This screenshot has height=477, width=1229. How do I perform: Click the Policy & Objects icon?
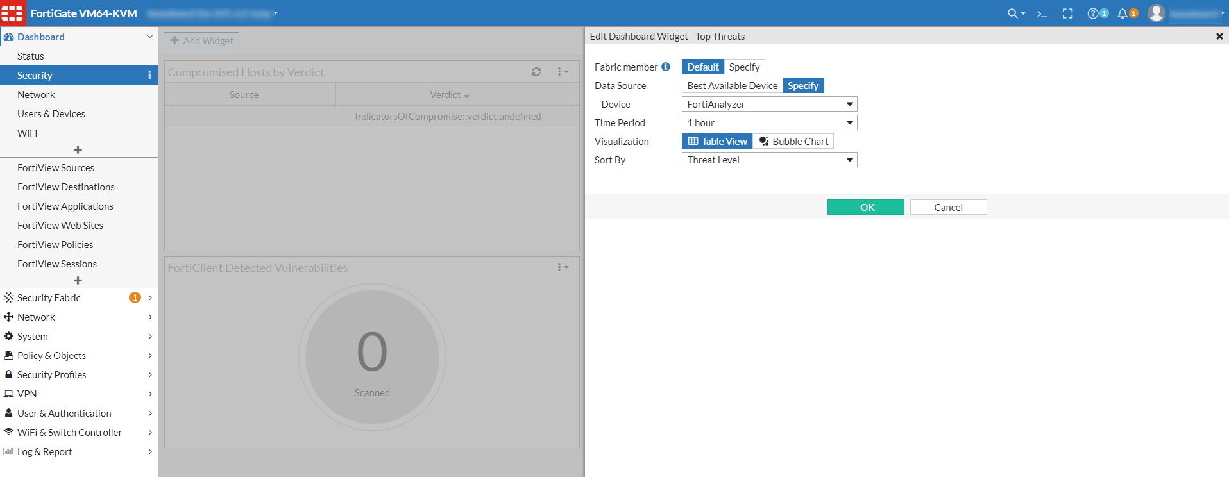coord(8,355)
